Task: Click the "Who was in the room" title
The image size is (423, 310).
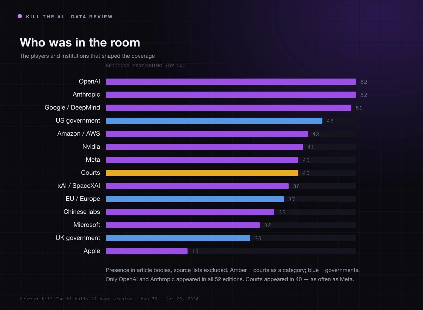Action: click(80, 43)
